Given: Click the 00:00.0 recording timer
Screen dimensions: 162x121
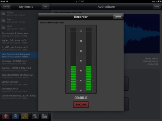Looking at the screenshot, I should point(81,98).
